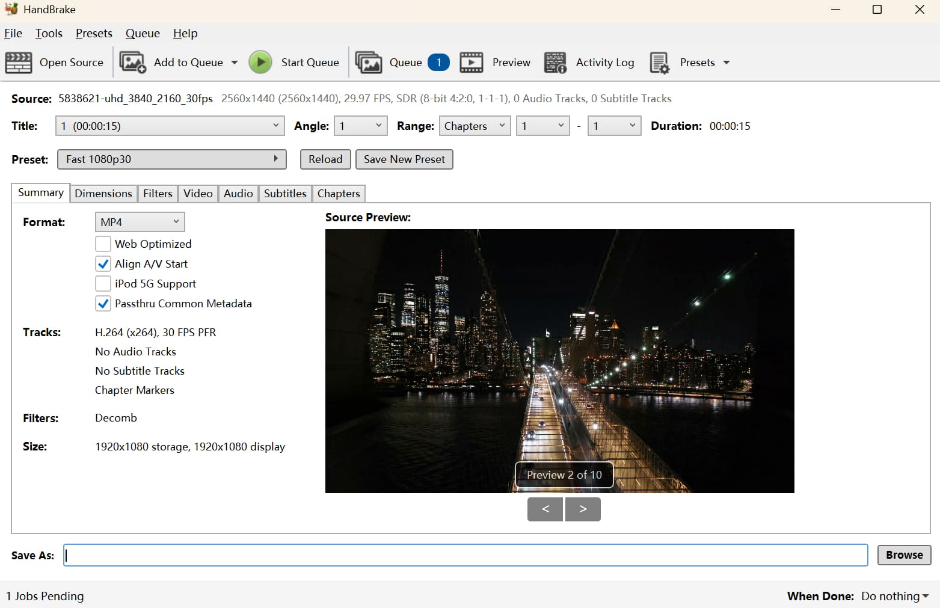Click the Browse button
The image size is (940, 608).
[904, 554]
